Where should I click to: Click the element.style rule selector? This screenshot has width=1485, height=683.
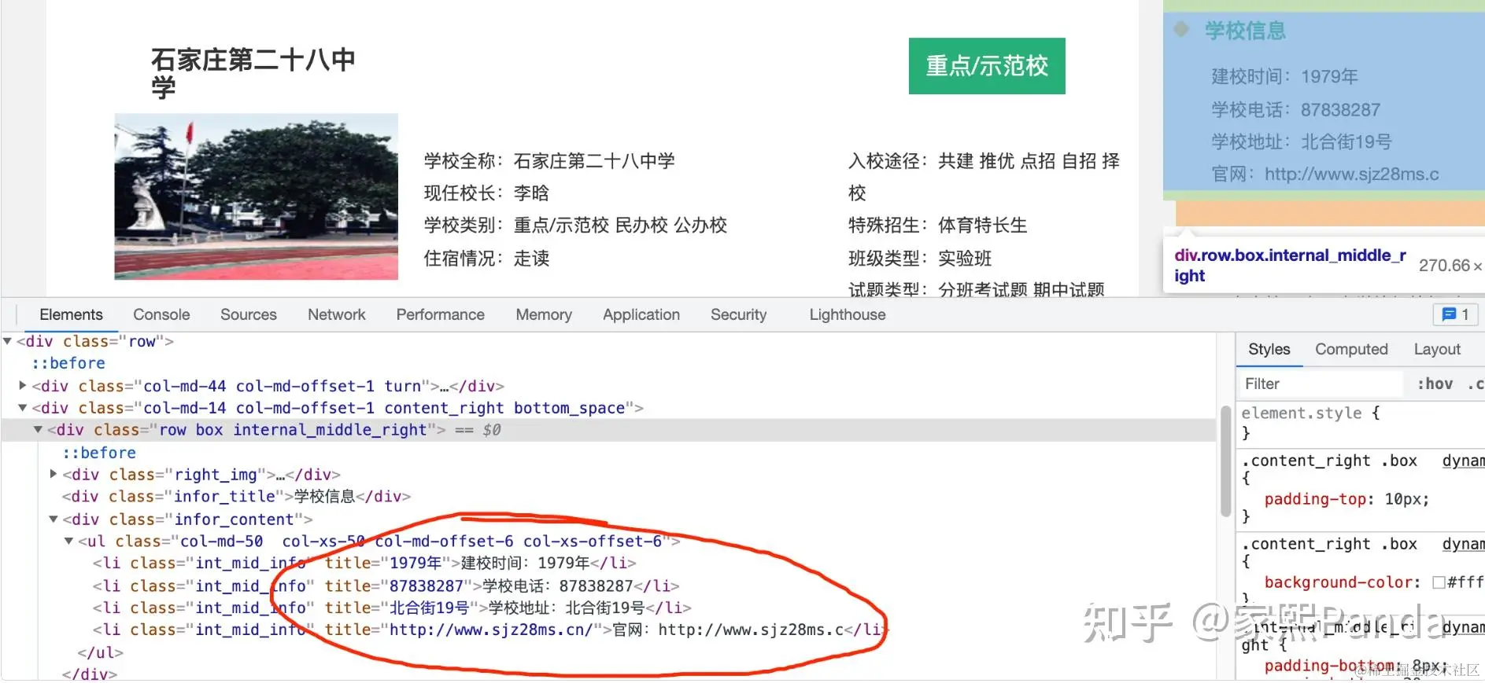click(x=1301, y=413)
